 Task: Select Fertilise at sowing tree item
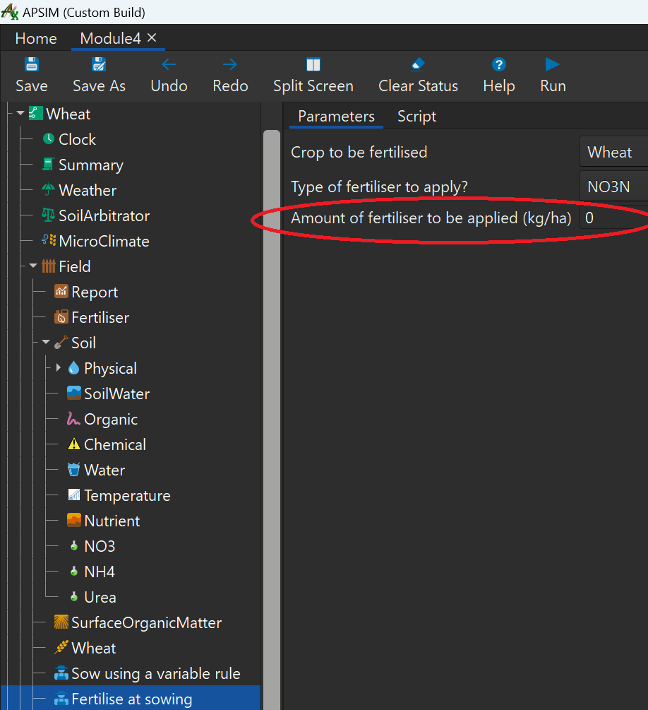pyautogui.click(x=131, y=698)
